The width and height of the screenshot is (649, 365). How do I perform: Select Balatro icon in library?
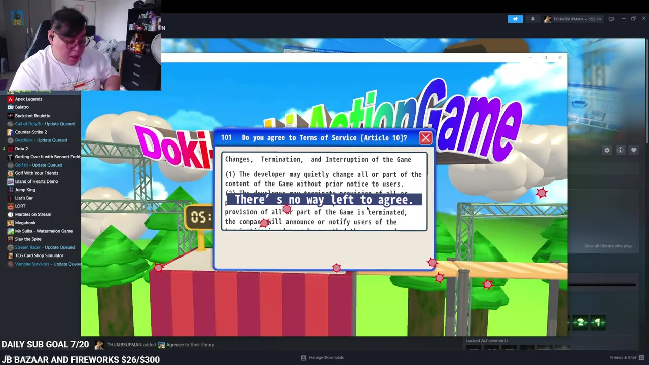[10, 107]
